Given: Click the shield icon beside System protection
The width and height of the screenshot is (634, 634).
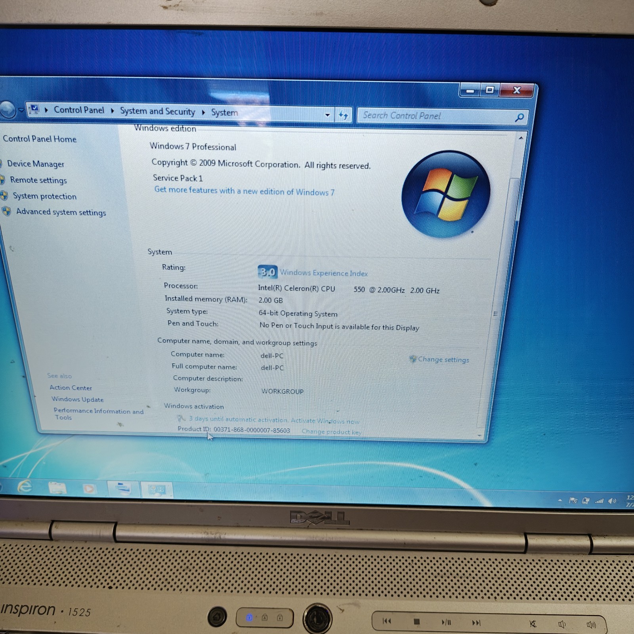Looking at the screenshot, I should [4, 195].
